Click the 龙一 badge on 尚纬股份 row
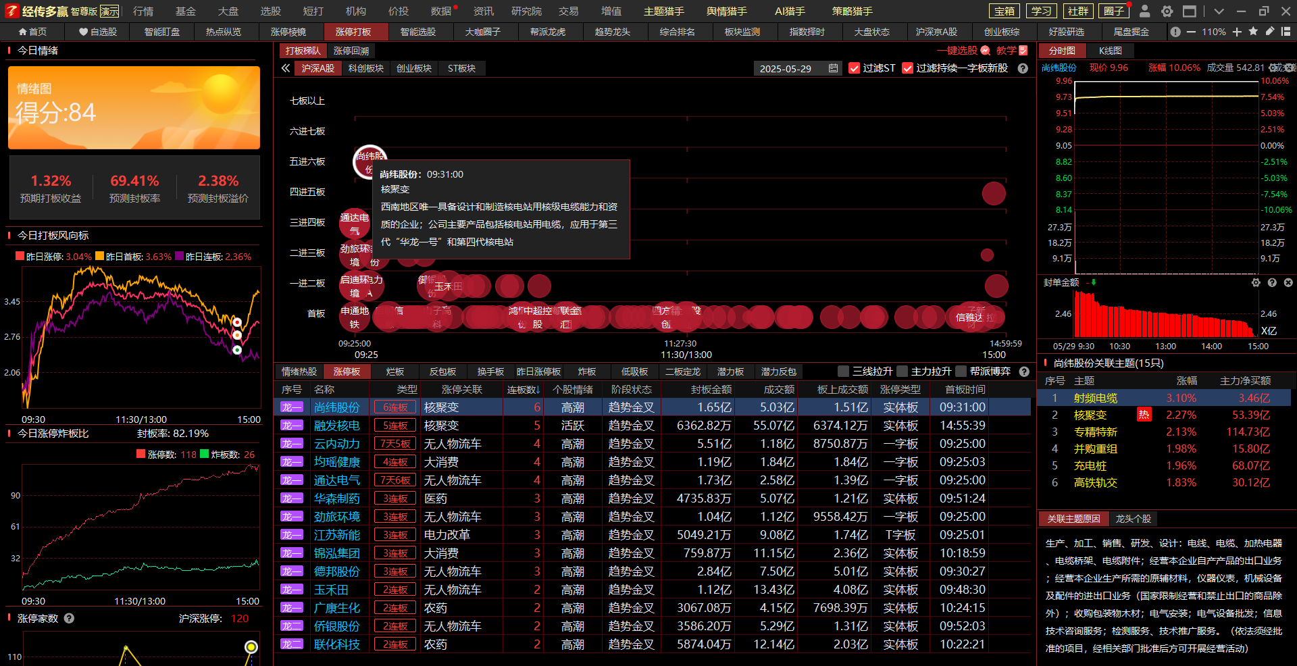The width and height of the screenshot is (1297, 666). click(x=292, y=407)
